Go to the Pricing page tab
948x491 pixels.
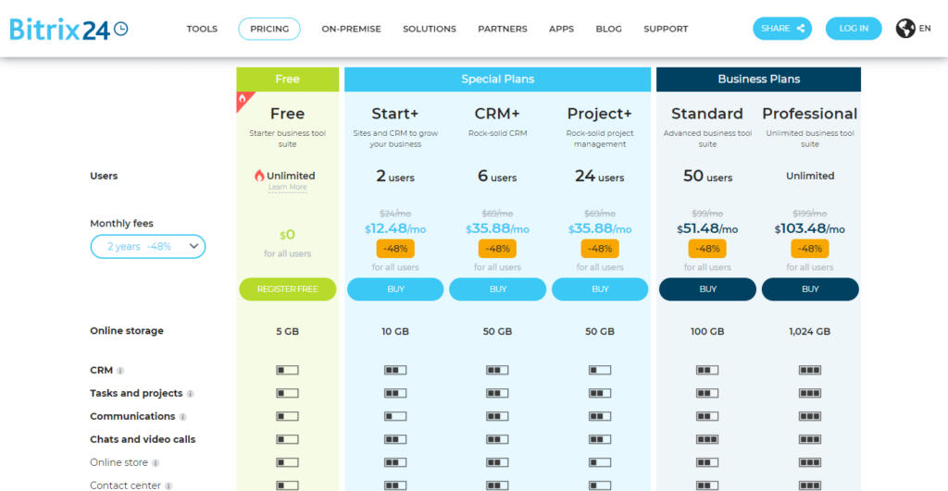click(269, 29)
